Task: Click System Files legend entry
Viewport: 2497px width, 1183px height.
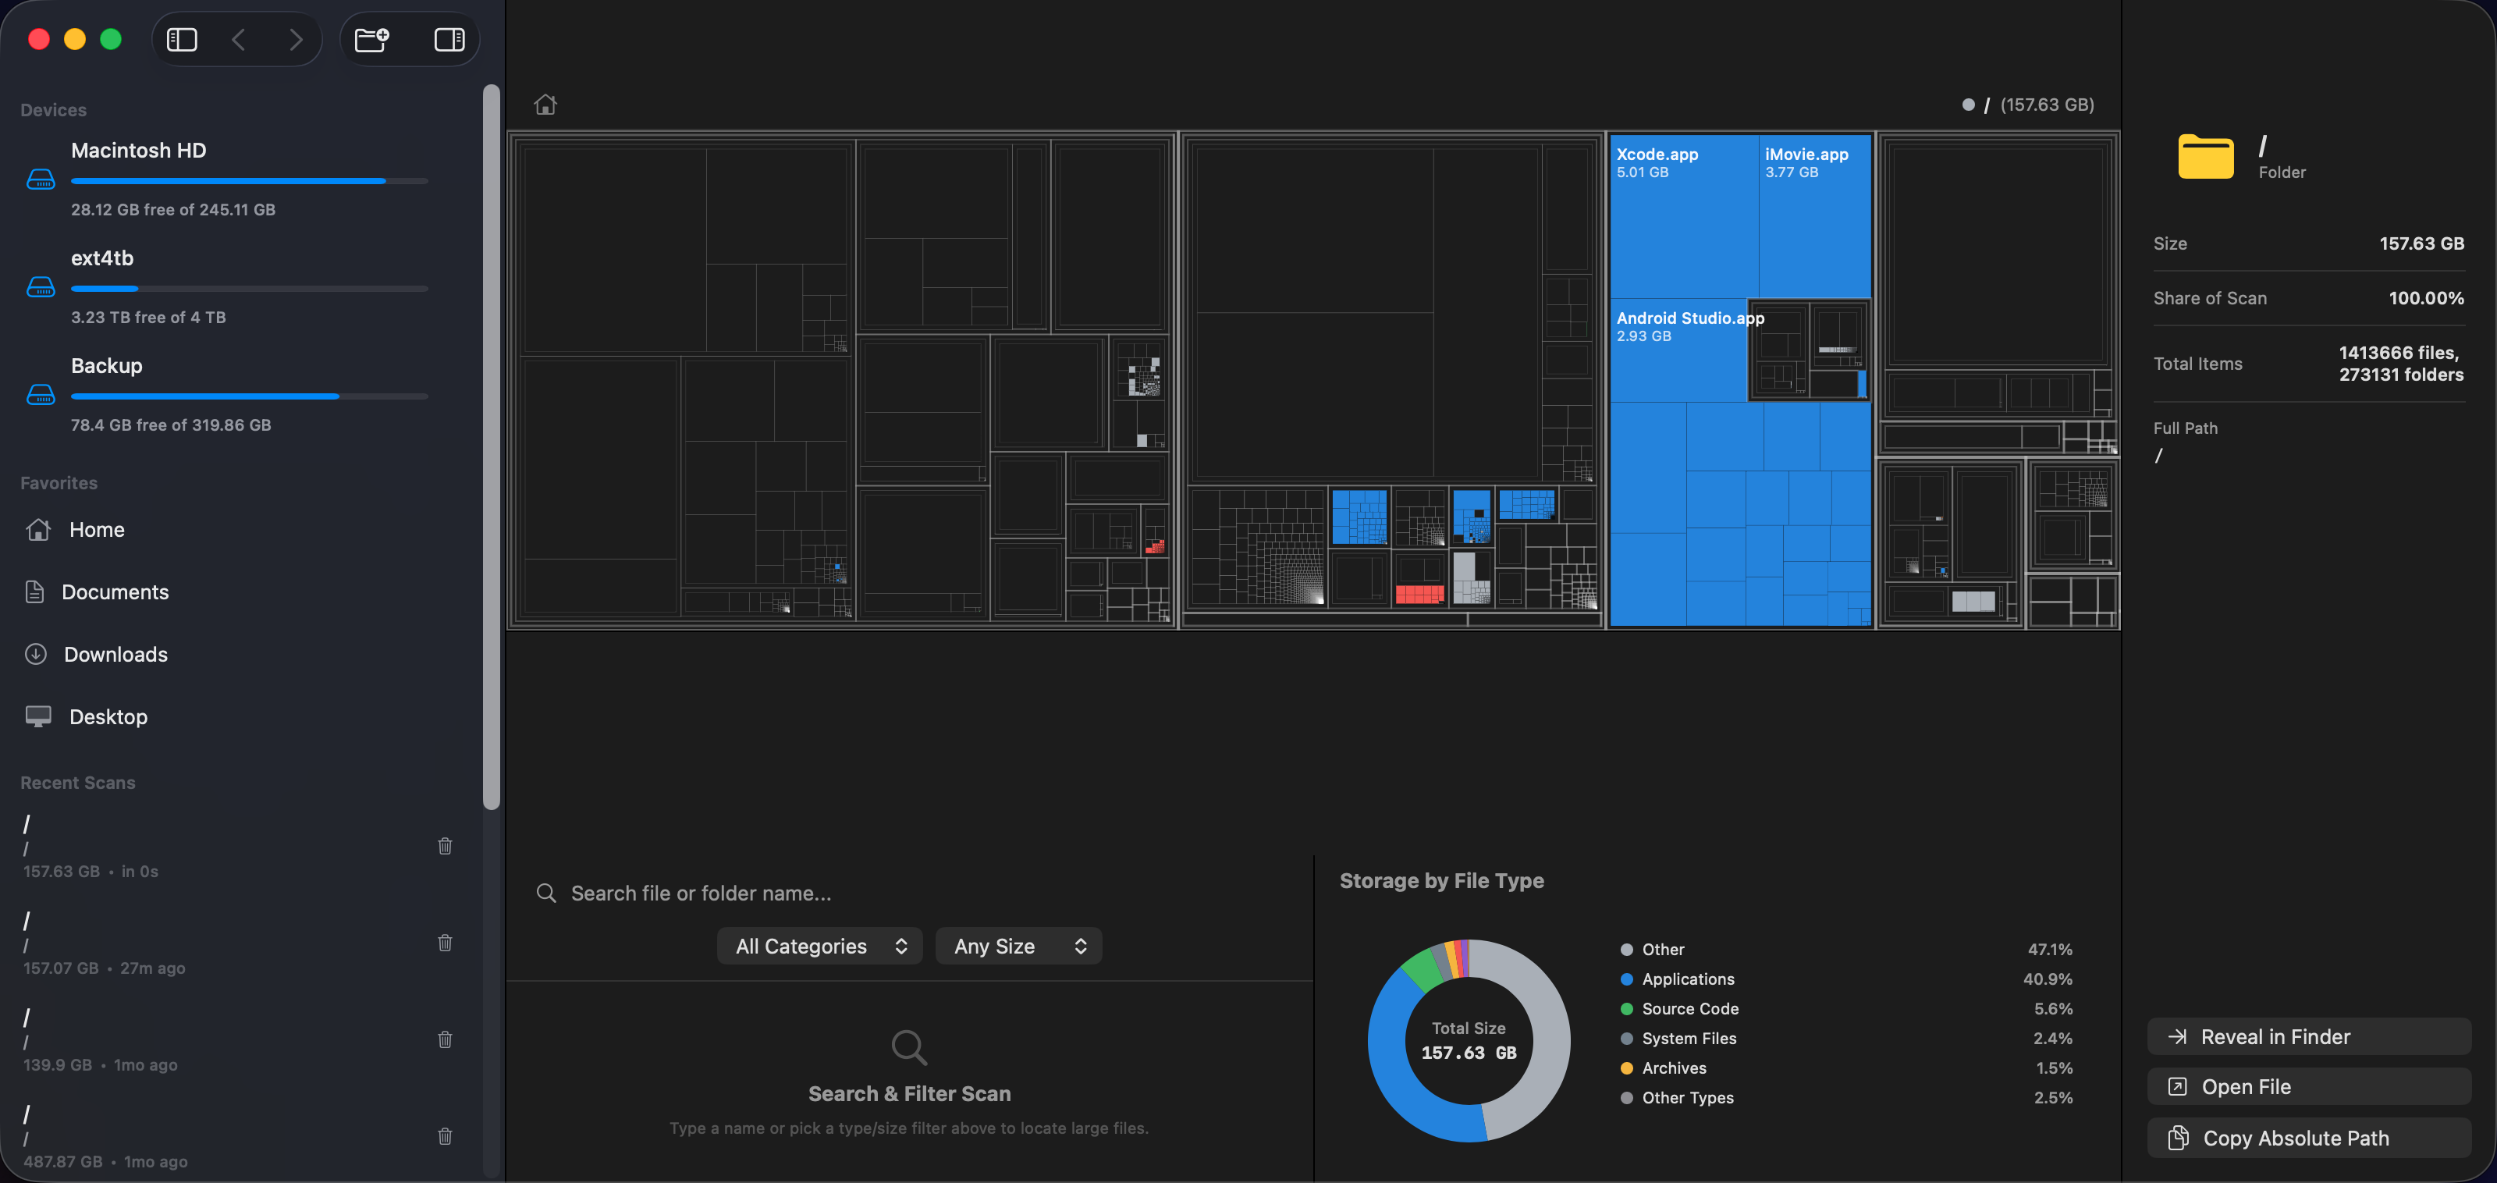Action: tap(1846, 1039)
